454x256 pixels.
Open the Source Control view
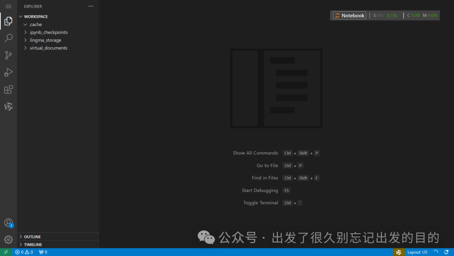click(8, 55)
